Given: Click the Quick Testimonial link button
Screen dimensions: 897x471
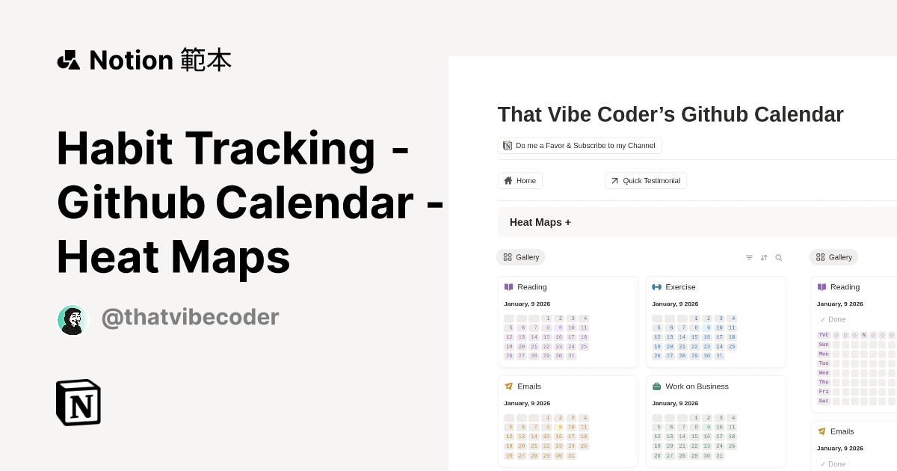Looking at the screenshot, I should click(646, 180).
